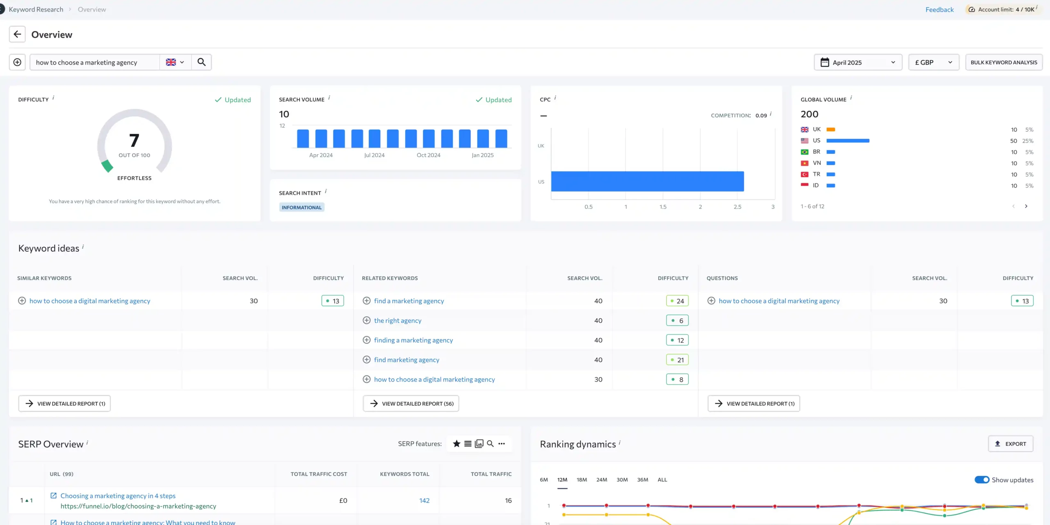The image size is (1050, 525).
Task: Open the April 2025 date selector
Action: [x=857, y=62]
